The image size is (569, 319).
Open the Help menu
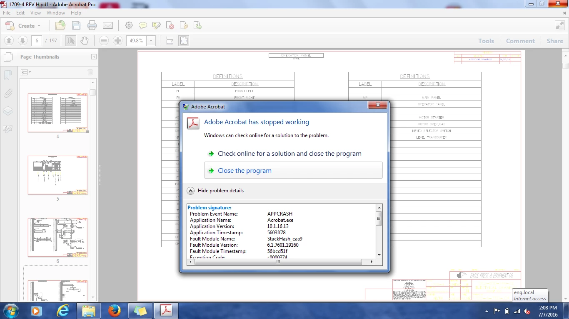click(x=76, y=13)
